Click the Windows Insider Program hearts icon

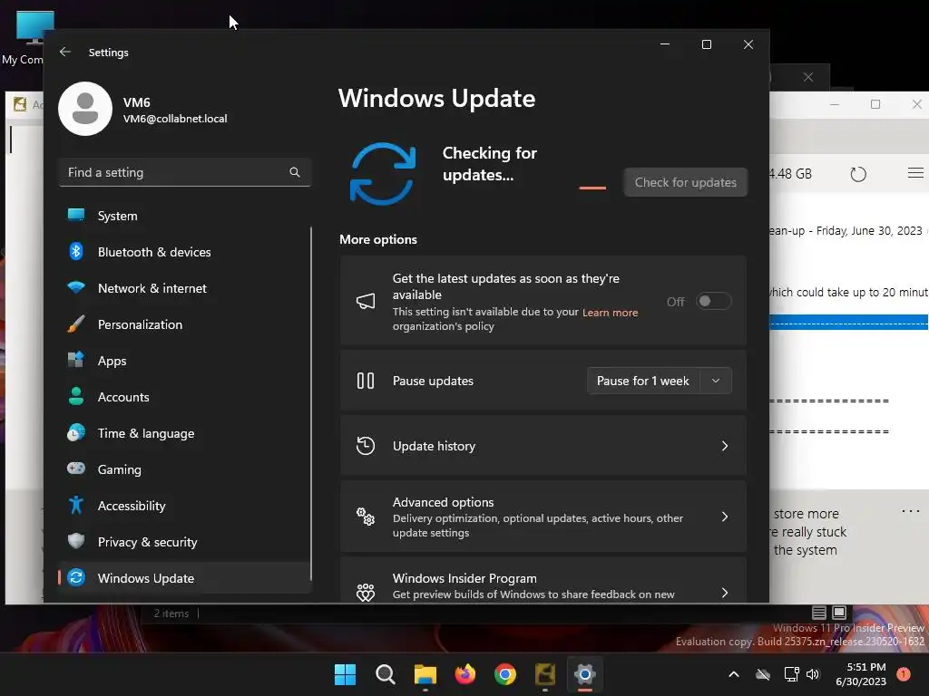click(366, 592)
